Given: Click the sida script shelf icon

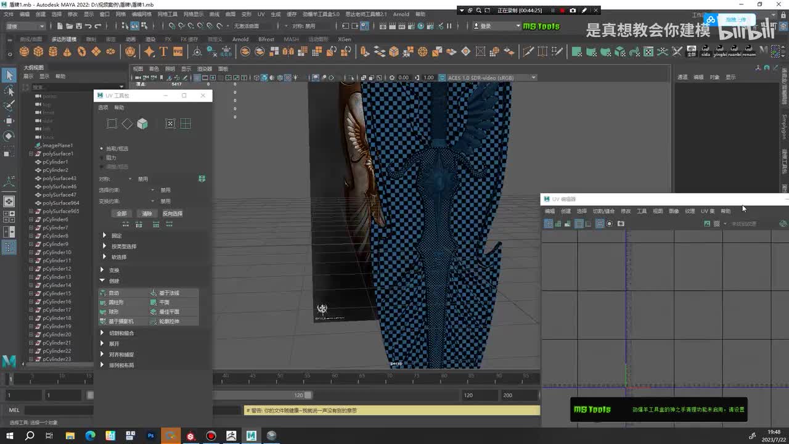Looking at the screenshot, I should point(706,51).
